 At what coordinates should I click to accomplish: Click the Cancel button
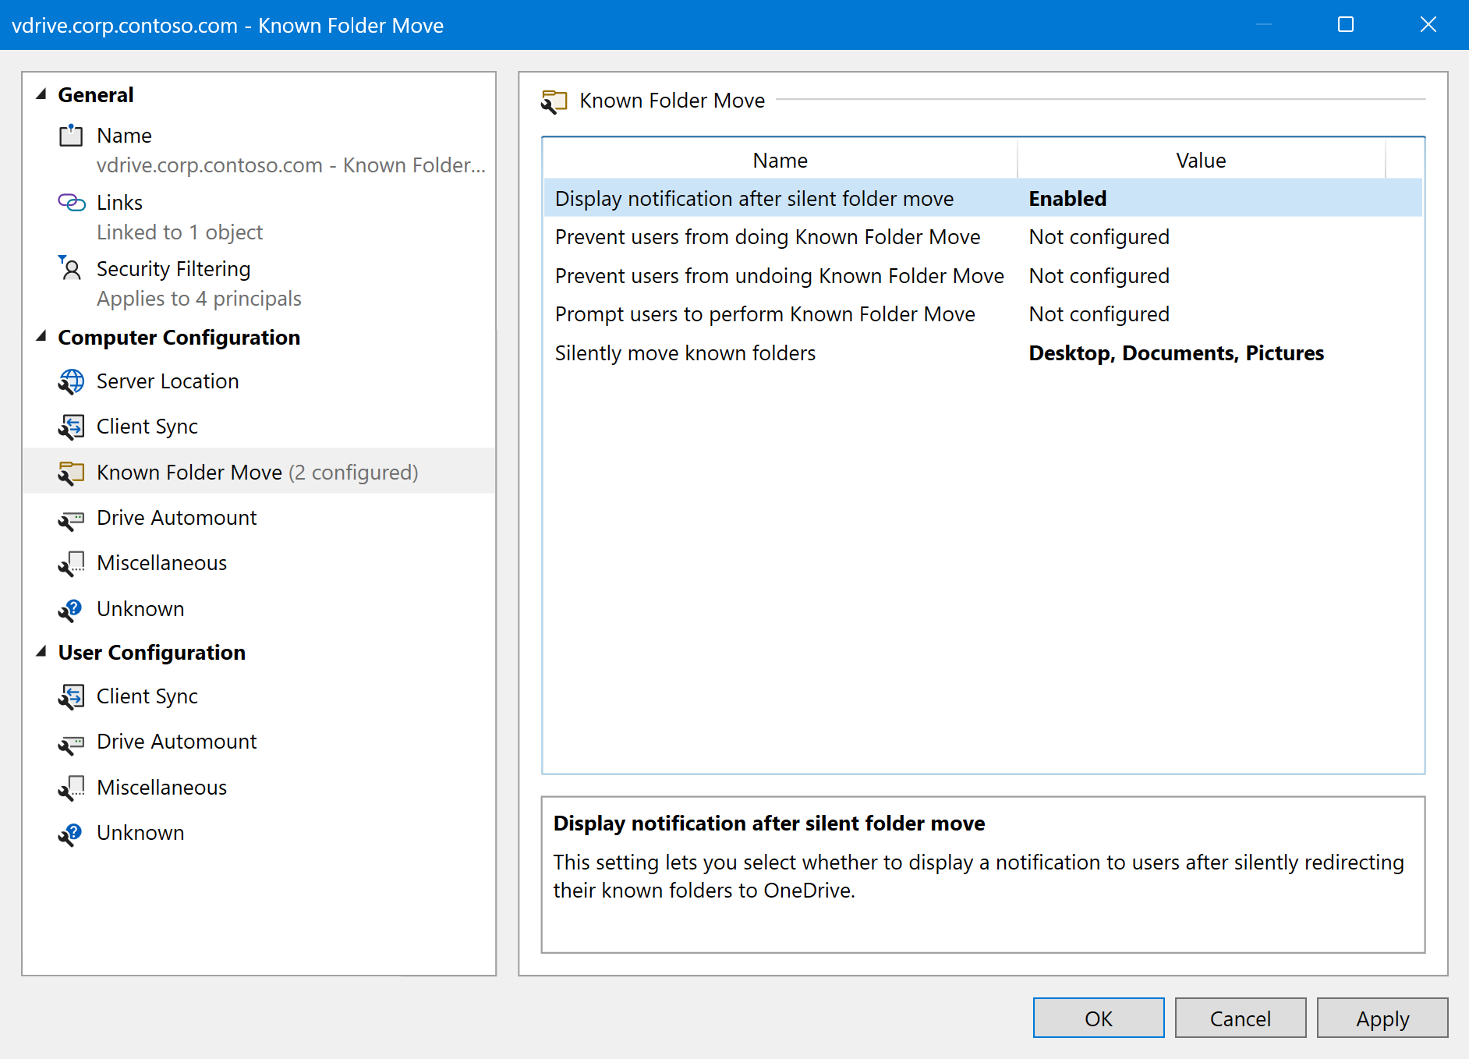pyautogui.click(x=1240, y=1018)
